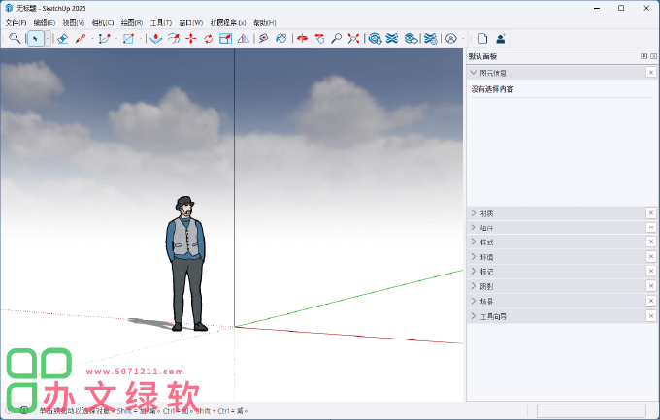Expand the 工具向导 panel
Viewport: 660px width, 420px height.
[474, 315]
